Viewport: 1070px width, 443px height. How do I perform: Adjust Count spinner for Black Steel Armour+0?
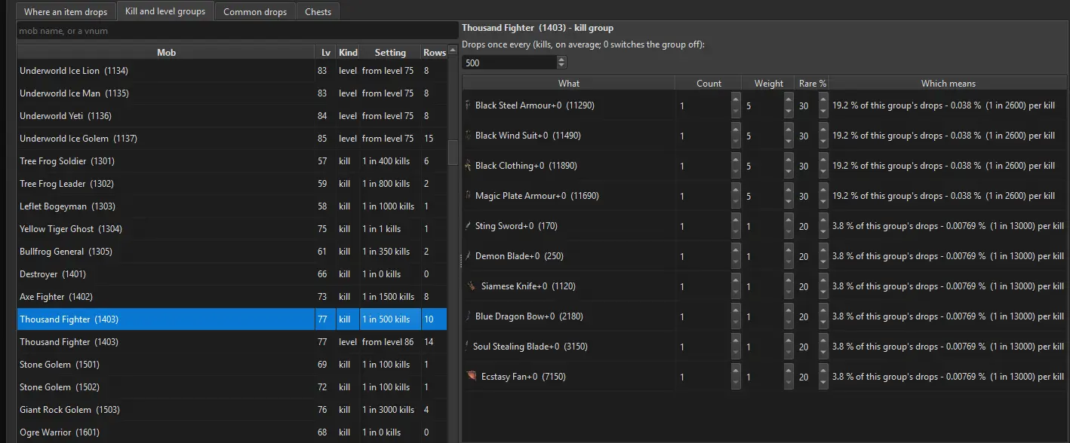[736, 105]
